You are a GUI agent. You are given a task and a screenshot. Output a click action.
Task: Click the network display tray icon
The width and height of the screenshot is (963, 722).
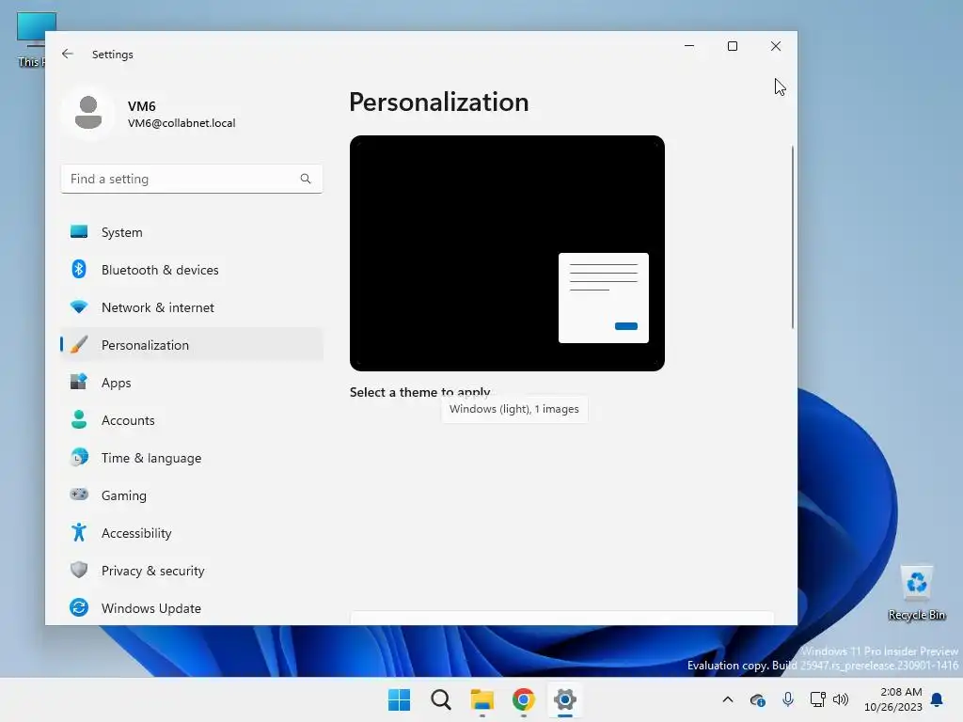click(817, 699)
